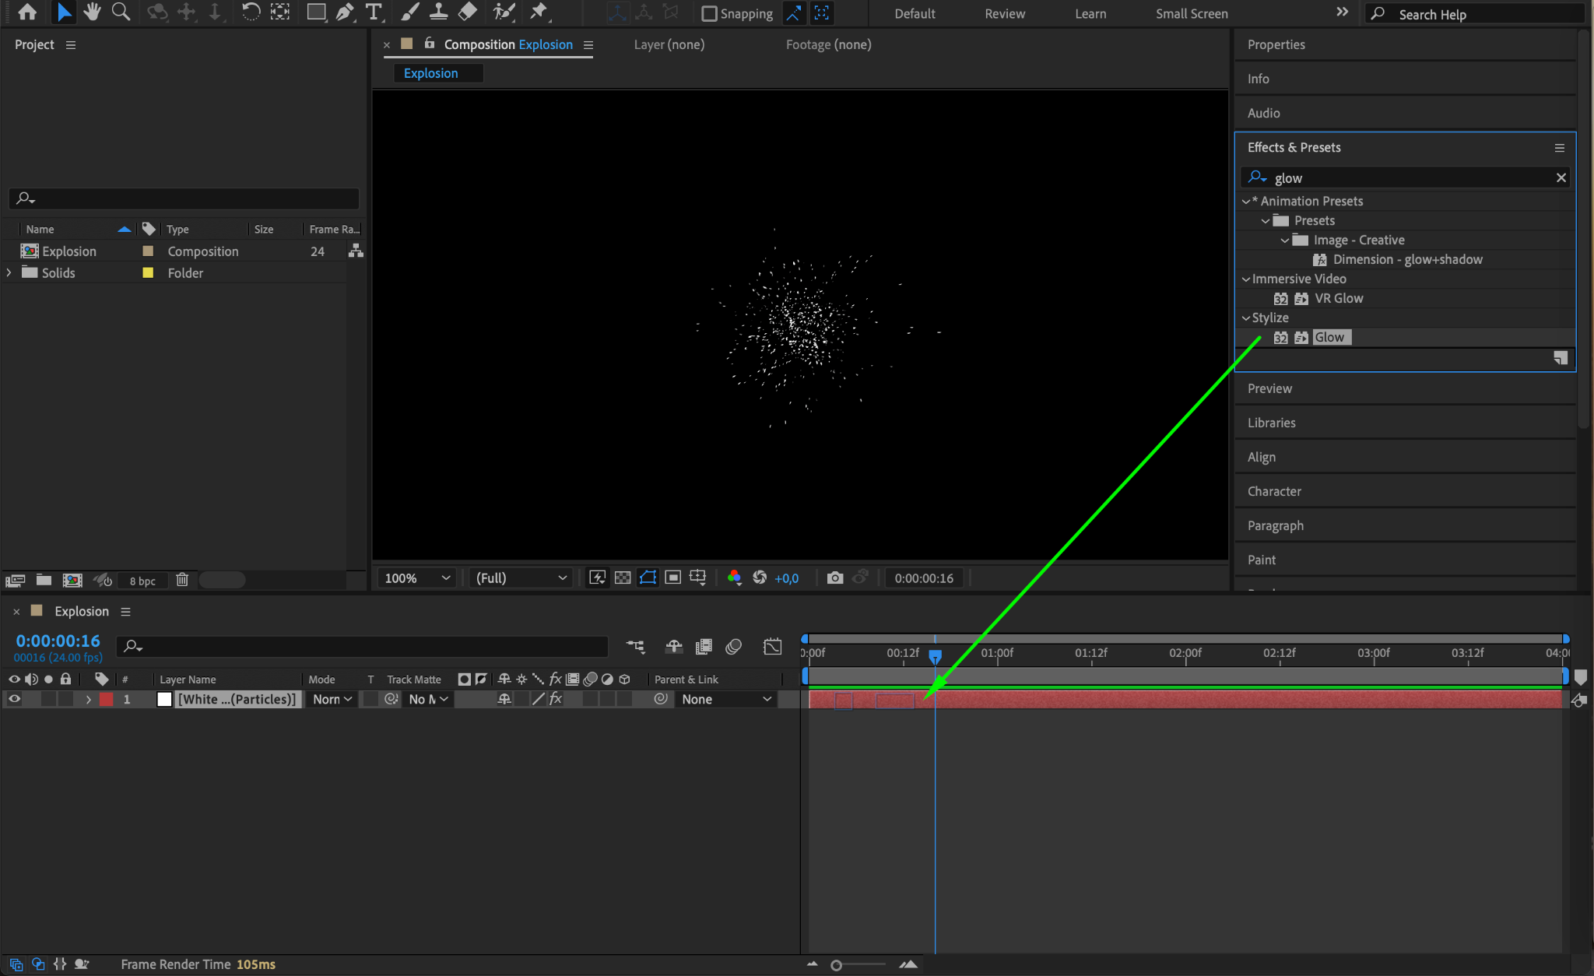Screen dimensions: 1594x976
Task: Expand the Solids folder
Action: coord(9,272)
